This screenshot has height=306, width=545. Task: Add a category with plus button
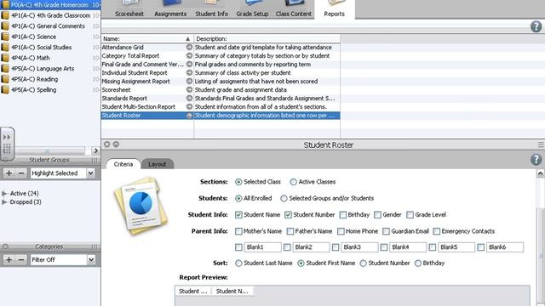point(9,259)
